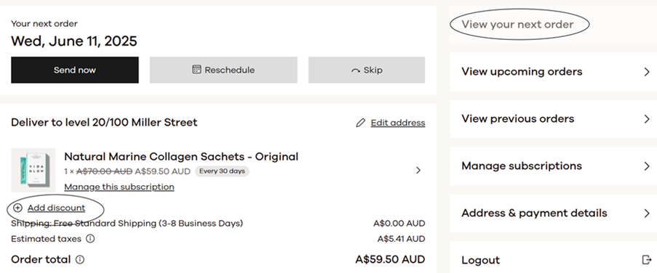
Task: Click the Reschedule button
Action: 223,70
